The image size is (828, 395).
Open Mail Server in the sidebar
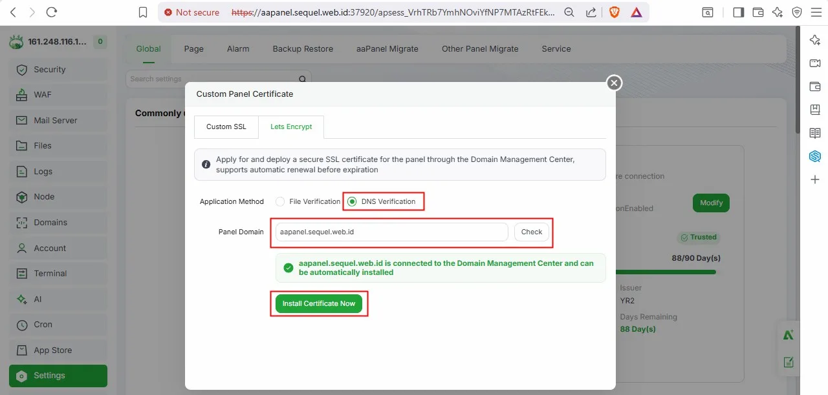click(58, 121)
